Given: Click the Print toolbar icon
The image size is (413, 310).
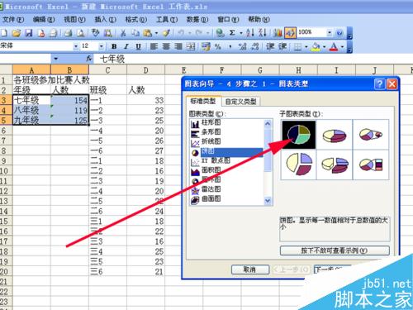Looking at the screenshot, I should click(68, 33).
